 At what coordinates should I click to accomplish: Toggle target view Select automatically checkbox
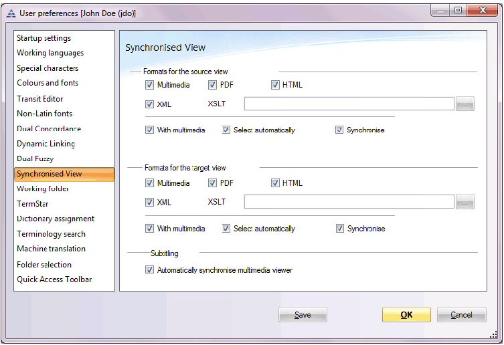tap(226, 229)
